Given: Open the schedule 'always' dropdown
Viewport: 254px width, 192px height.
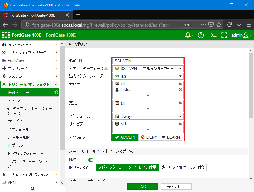Looking at the screenshot, I should (x=148, y=116).
